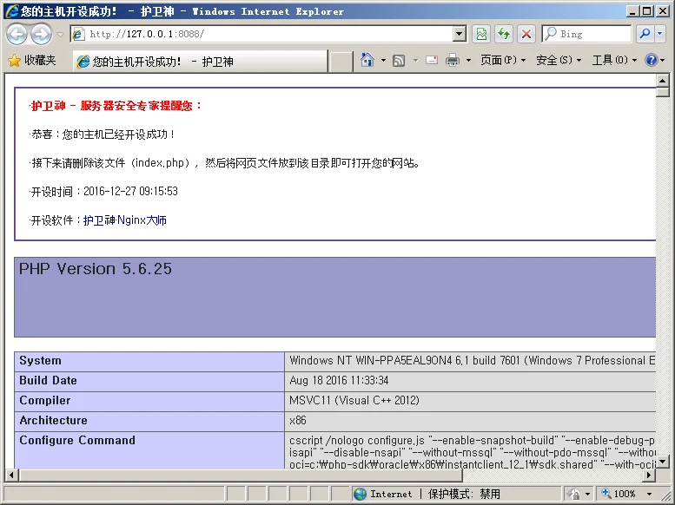Click the Read Mail icon
Viewport: 675px width, 505px height.
(x=432, y=60)
